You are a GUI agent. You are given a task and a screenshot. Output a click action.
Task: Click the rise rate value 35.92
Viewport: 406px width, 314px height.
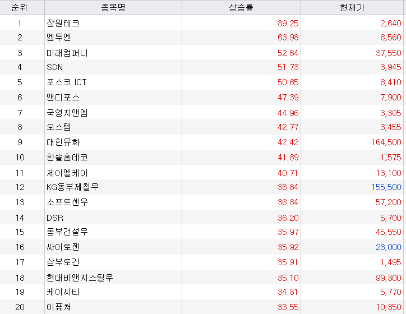coord(288,247)
